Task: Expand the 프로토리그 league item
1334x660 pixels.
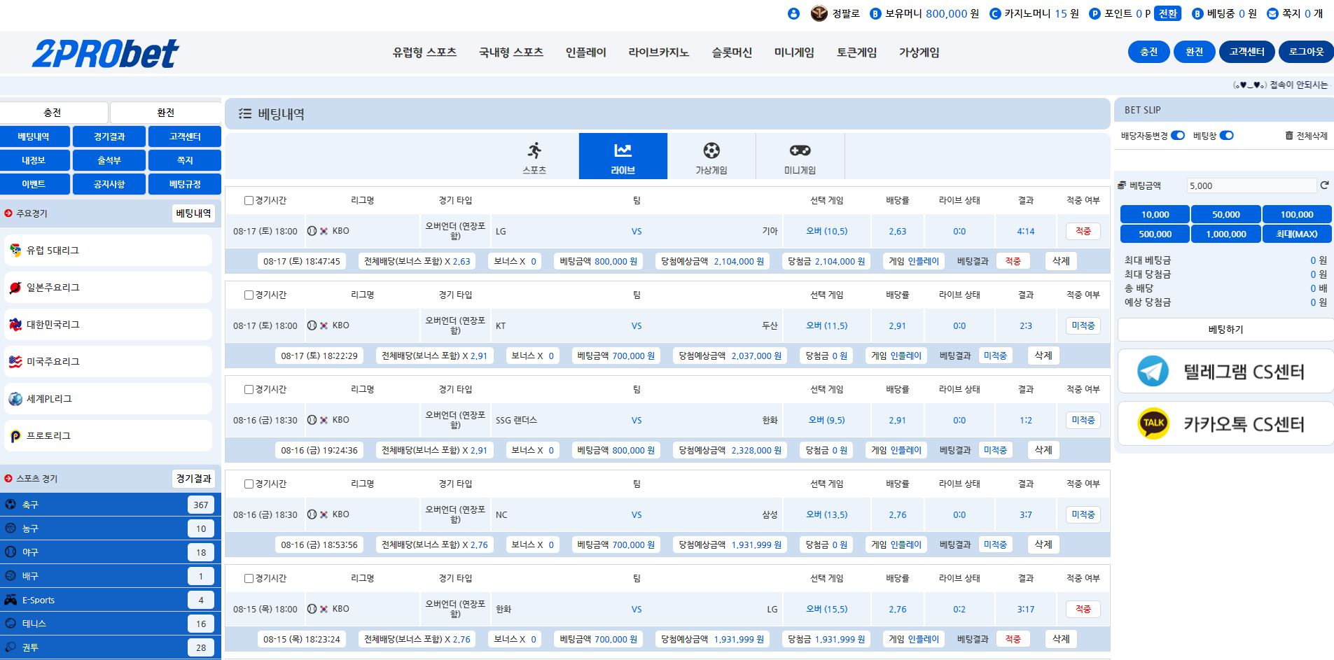Action: [108, 436]
